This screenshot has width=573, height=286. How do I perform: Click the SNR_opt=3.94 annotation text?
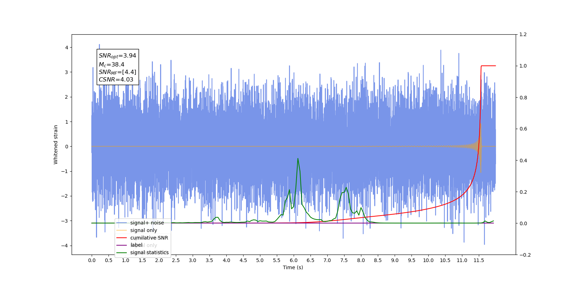pos(117,56)
